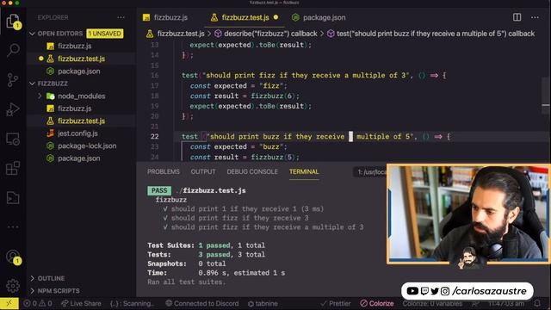Image resolution: width=551 pixels, height=310 pixels.
Task: Click line number 22 in gutter
Action: (x=155, y=136)
